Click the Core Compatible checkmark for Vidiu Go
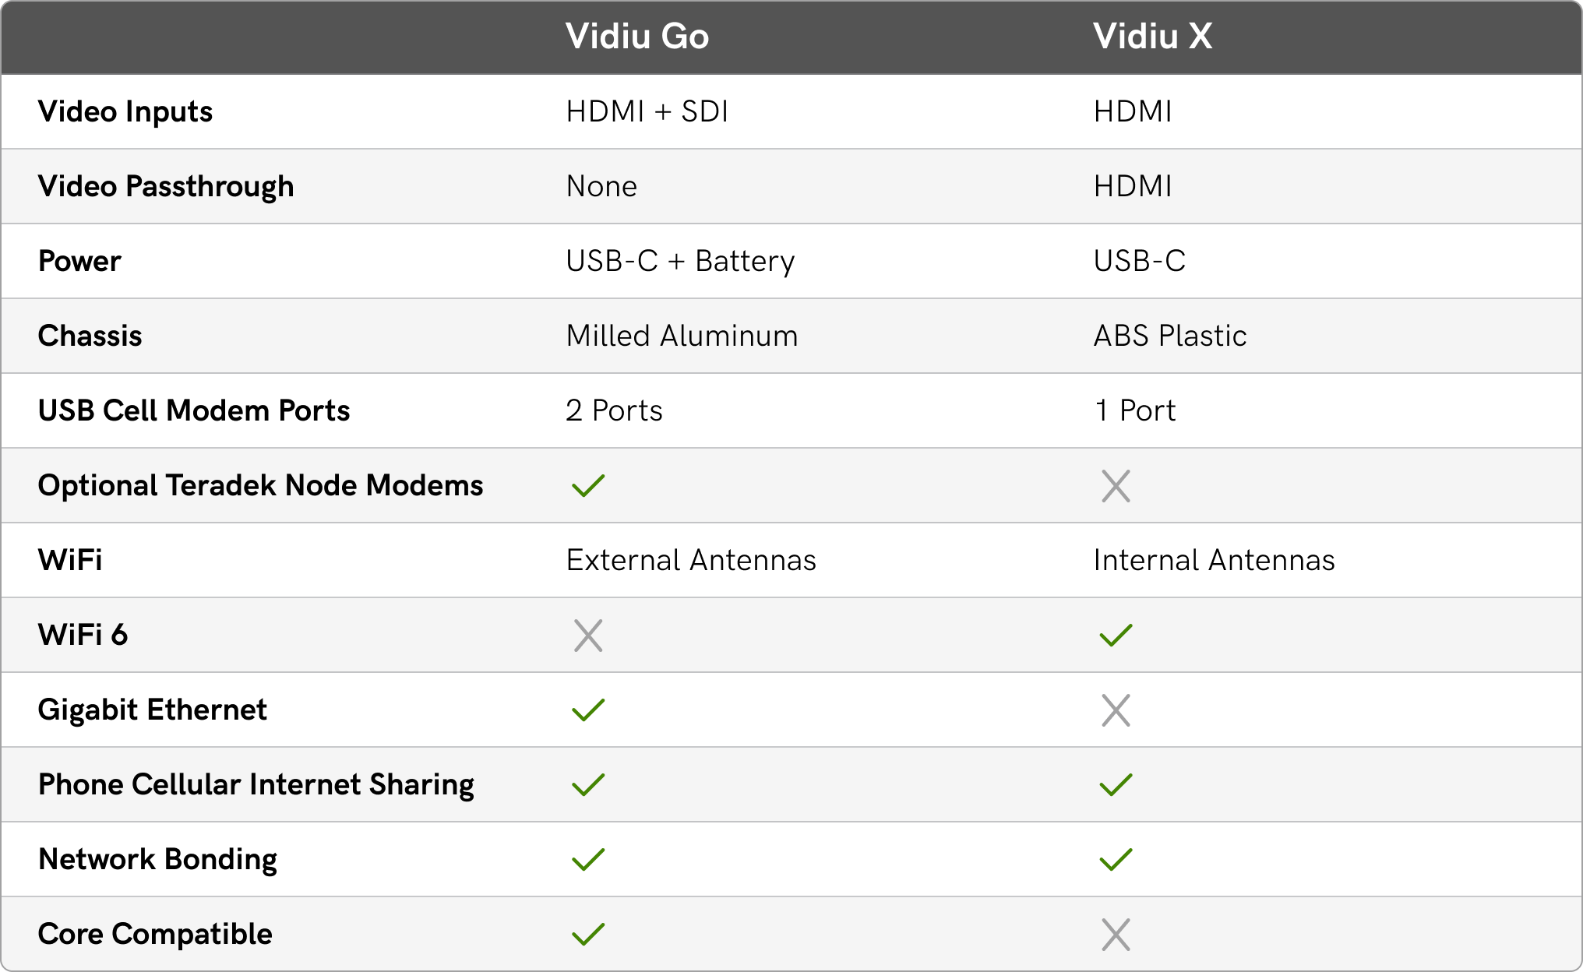 tap(588, 935)
